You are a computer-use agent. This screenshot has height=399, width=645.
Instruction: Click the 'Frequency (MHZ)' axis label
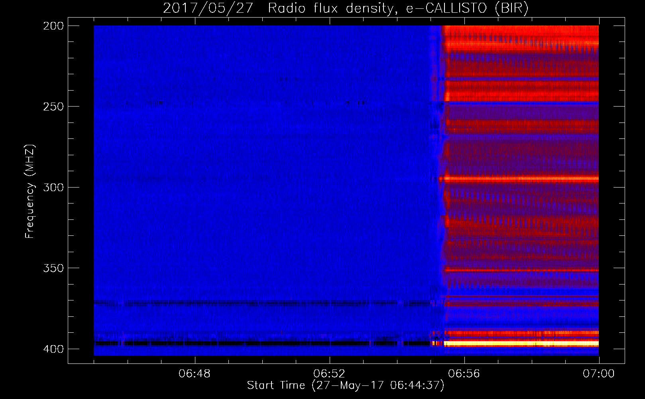tap(30, 191)
